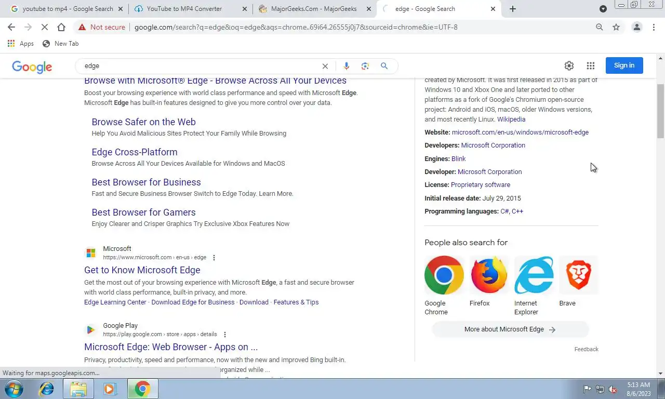Close the YouTube to MP4 Converter tab
Image resolution: width=665 pixels, height=399 pixels.
click(x=245, y=9)
